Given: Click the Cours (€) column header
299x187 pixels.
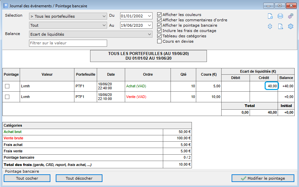Looking at the screenshot, I should tap(209, 74).
